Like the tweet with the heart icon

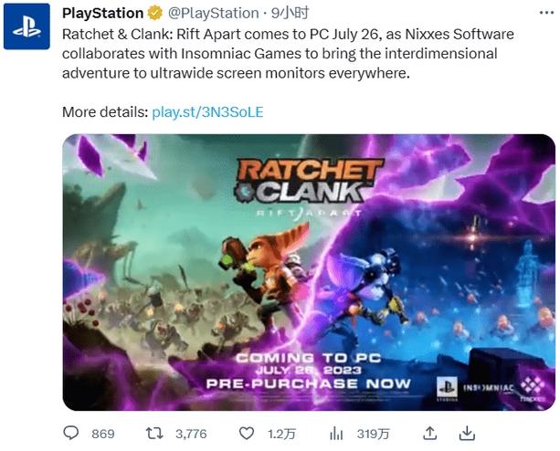[246, 432]
